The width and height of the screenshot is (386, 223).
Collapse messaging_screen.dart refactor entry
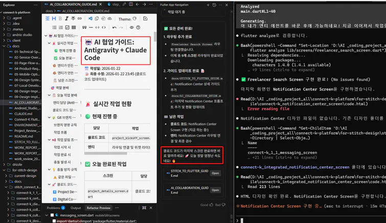click(47, 215)
